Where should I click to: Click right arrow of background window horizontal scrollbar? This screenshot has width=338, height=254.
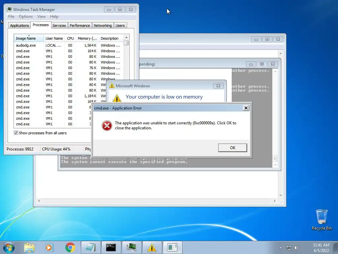pos(275,201)
